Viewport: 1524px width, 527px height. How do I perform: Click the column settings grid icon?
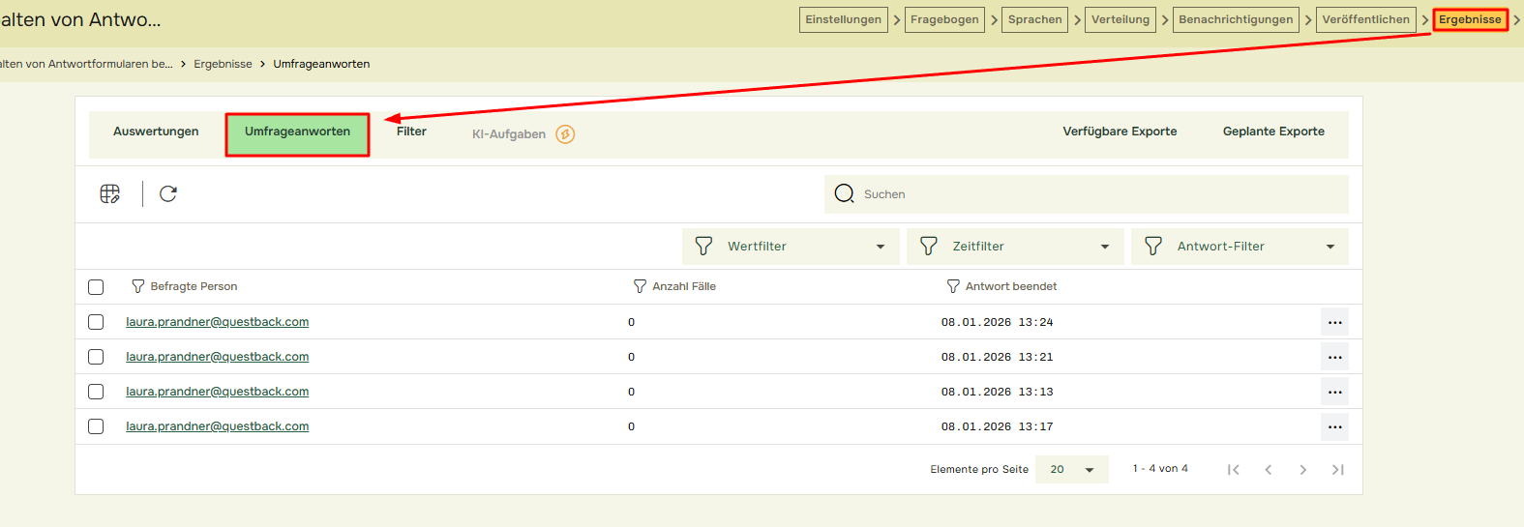(x=109, y=194)
